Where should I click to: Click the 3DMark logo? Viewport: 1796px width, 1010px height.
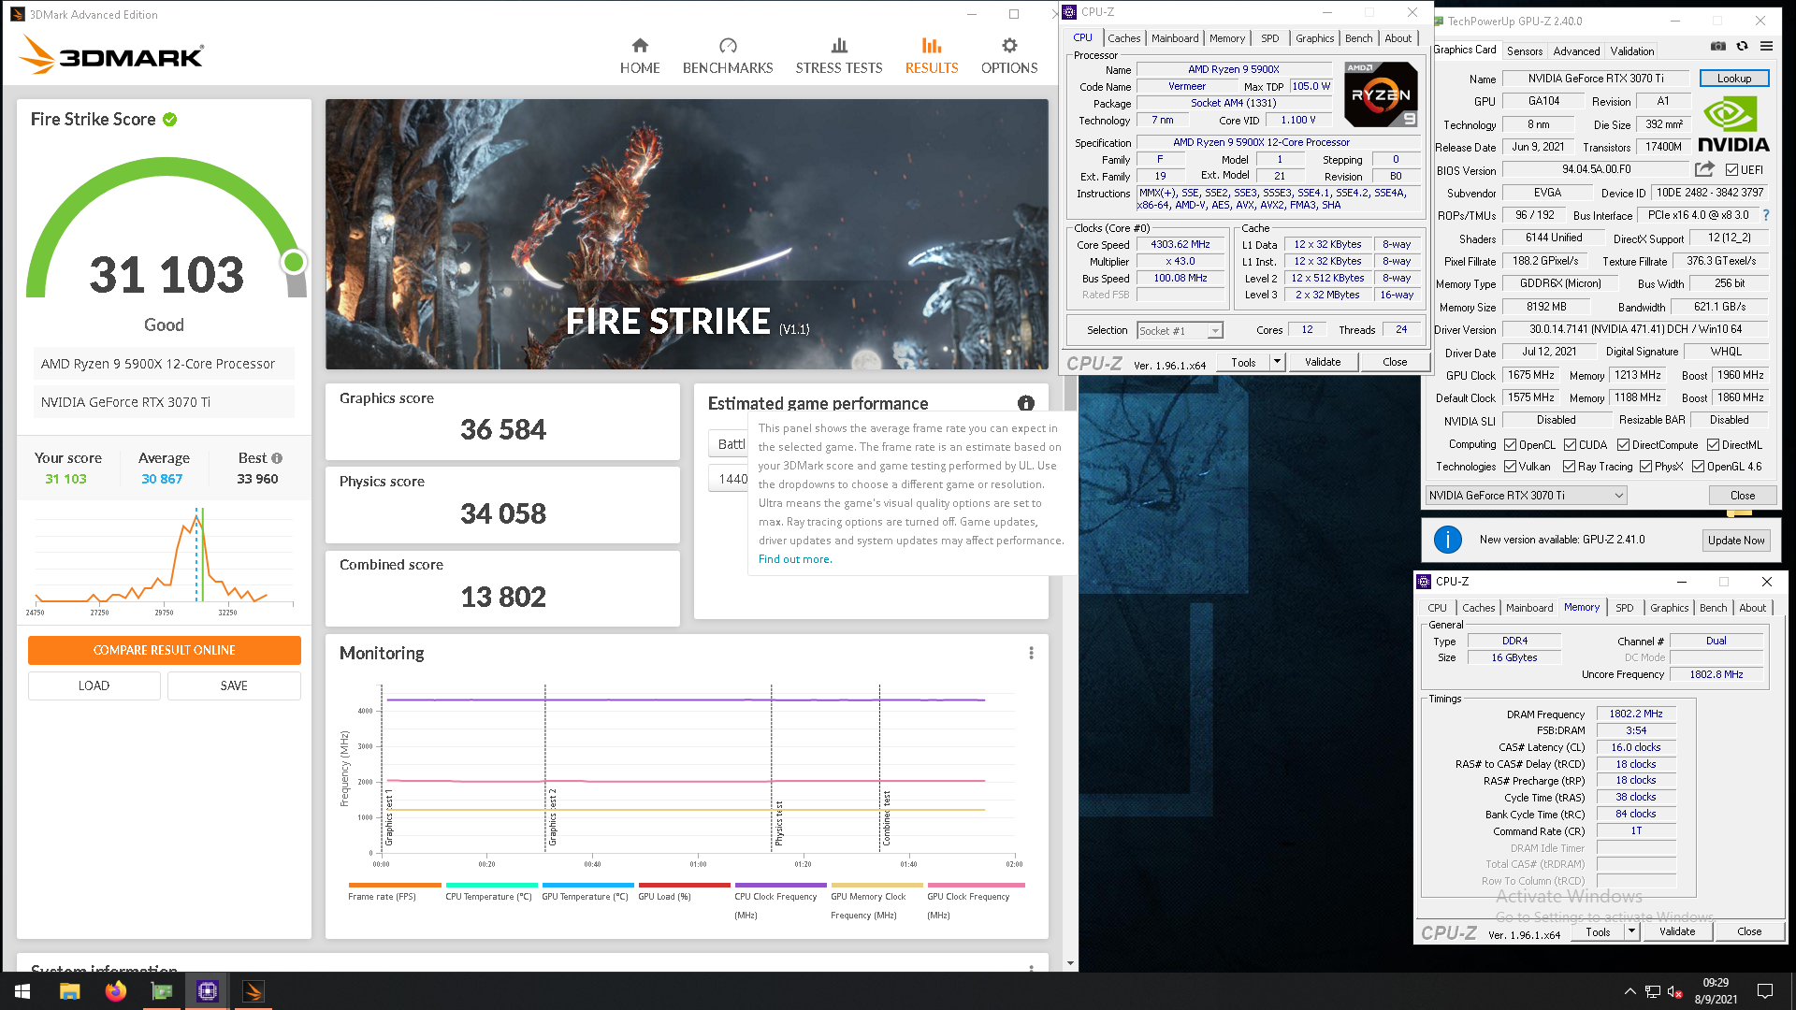pyautogui.click(x=110, y=54)
